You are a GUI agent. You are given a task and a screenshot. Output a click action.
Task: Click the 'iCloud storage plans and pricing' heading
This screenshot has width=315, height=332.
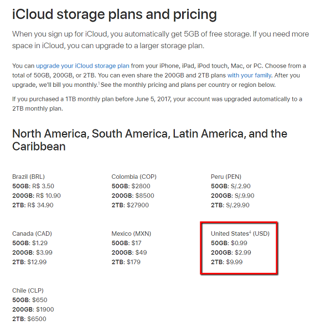tap(115, 14)
